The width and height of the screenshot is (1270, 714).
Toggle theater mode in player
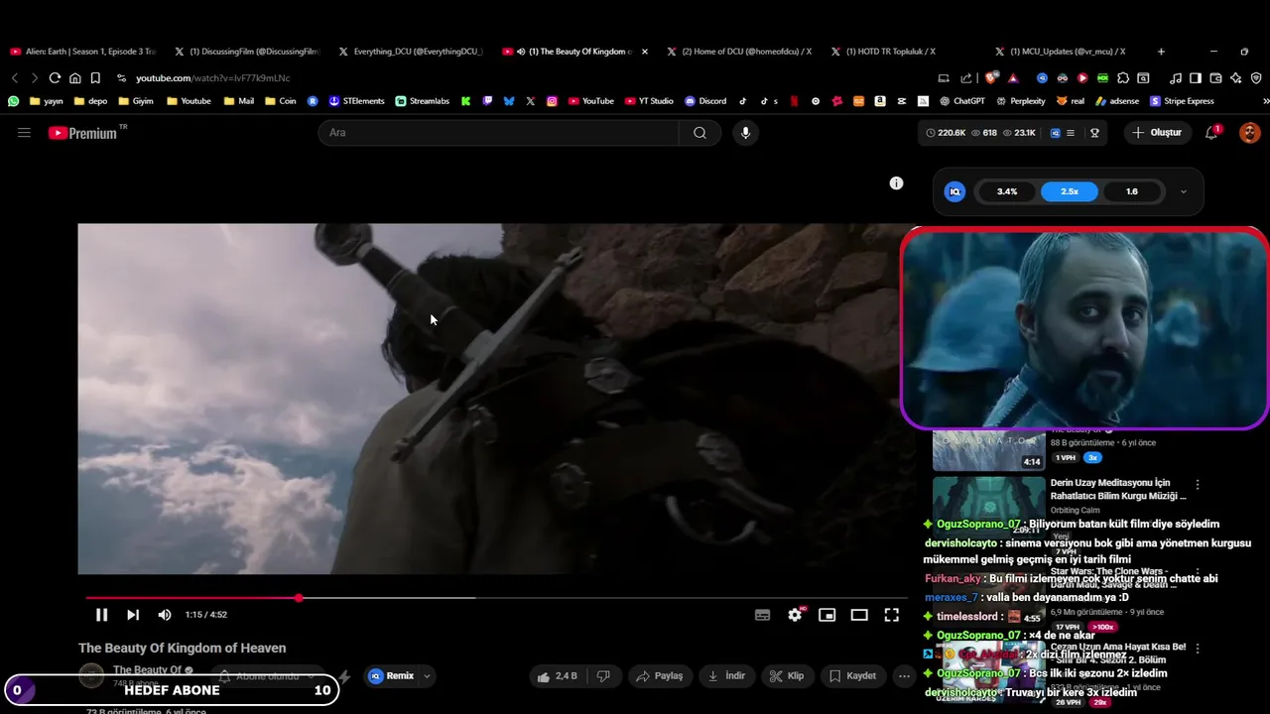click(859, 615)
